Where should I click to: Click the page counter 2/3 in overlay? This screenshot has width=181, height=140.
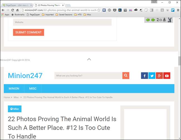159,20
